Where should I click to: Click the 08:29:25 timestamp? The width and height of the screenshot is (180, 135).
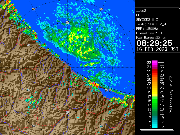tap(154, 43)
